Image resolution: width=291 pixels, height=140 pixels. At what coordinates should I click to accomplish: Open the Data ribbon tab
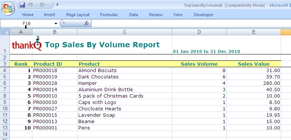click(x=134, y=15)
